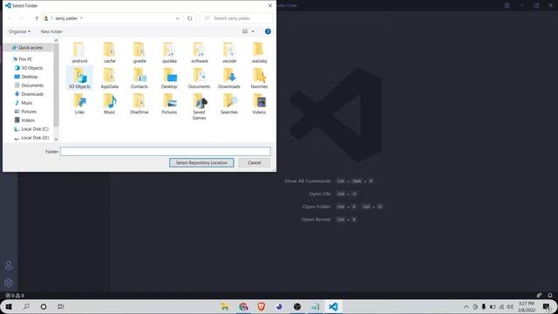Select Local Disk (D:) in navigation pane
This screenshot has height=314, width=558.
31,138
